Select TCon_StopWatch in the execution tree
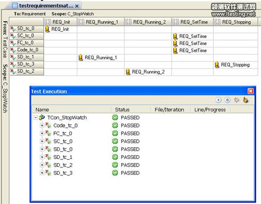 (x=67, y=118)
